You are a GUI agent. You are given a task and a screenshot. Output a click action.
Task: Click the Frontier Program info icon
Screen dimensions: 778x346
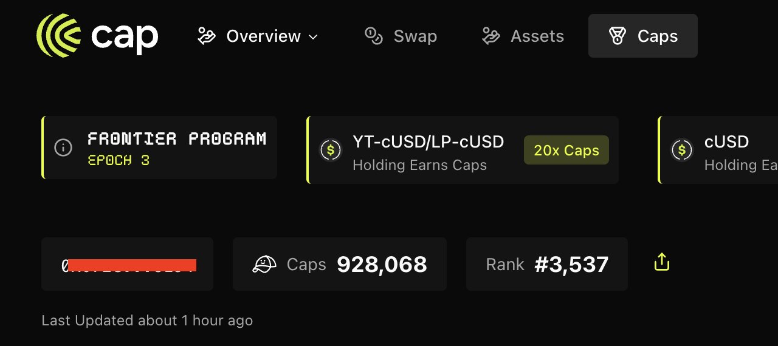click(63, 148)
